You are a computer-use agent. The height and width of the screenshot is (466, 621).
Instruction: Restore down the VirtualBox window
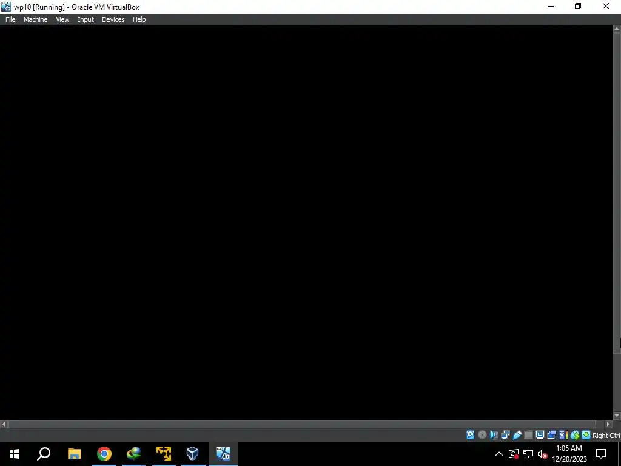578,6
